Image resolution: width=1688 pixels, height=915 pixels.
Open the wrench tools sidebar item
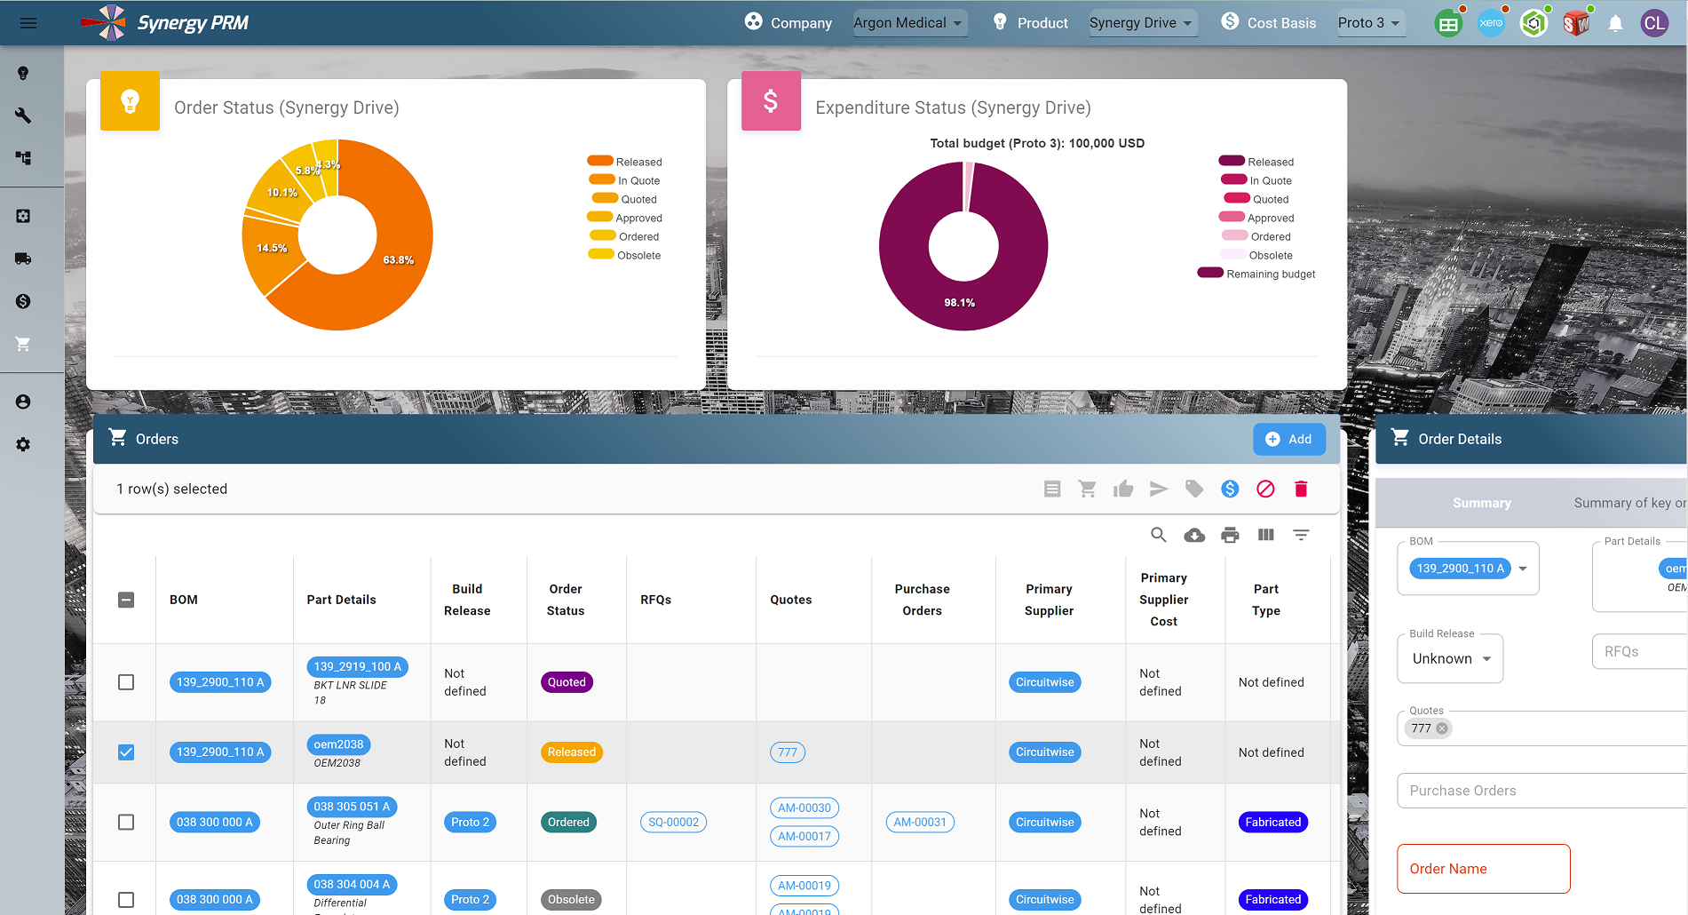[23, 115]
